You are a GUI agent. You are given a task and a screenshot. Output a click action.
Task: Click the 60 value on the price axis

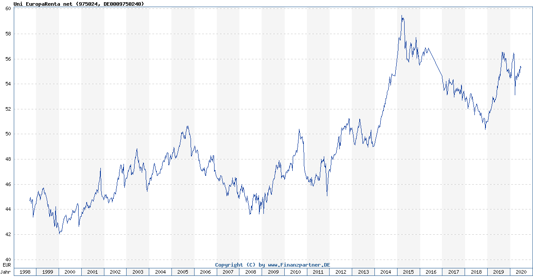tap(8, 9)
